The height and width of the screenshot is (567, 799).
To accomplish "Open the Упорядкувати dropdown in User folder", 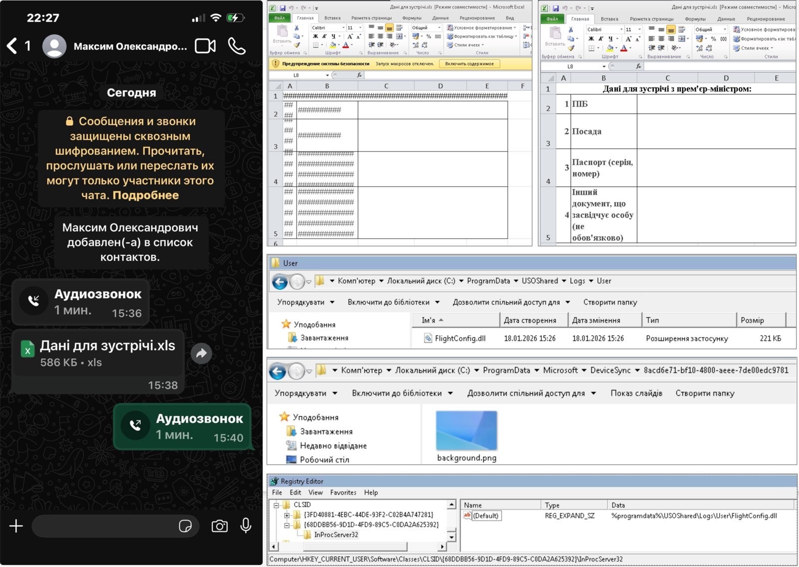I will [x=306, y=302].
